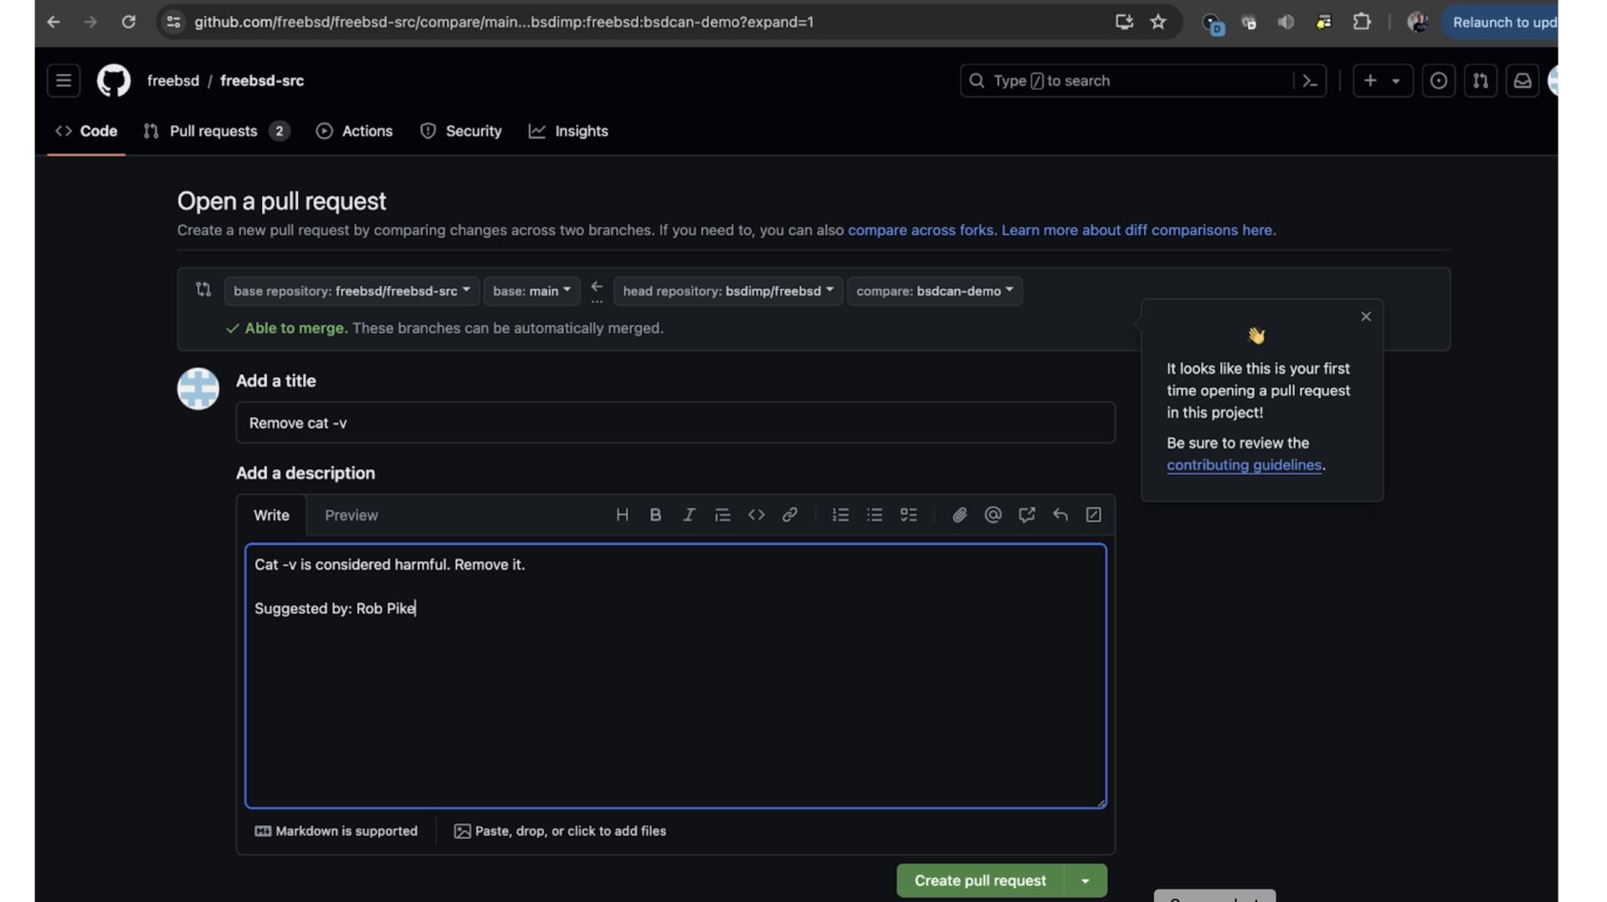1607x902 pixels.
Task: Click the pull request title field
Action: pos(675,423)
